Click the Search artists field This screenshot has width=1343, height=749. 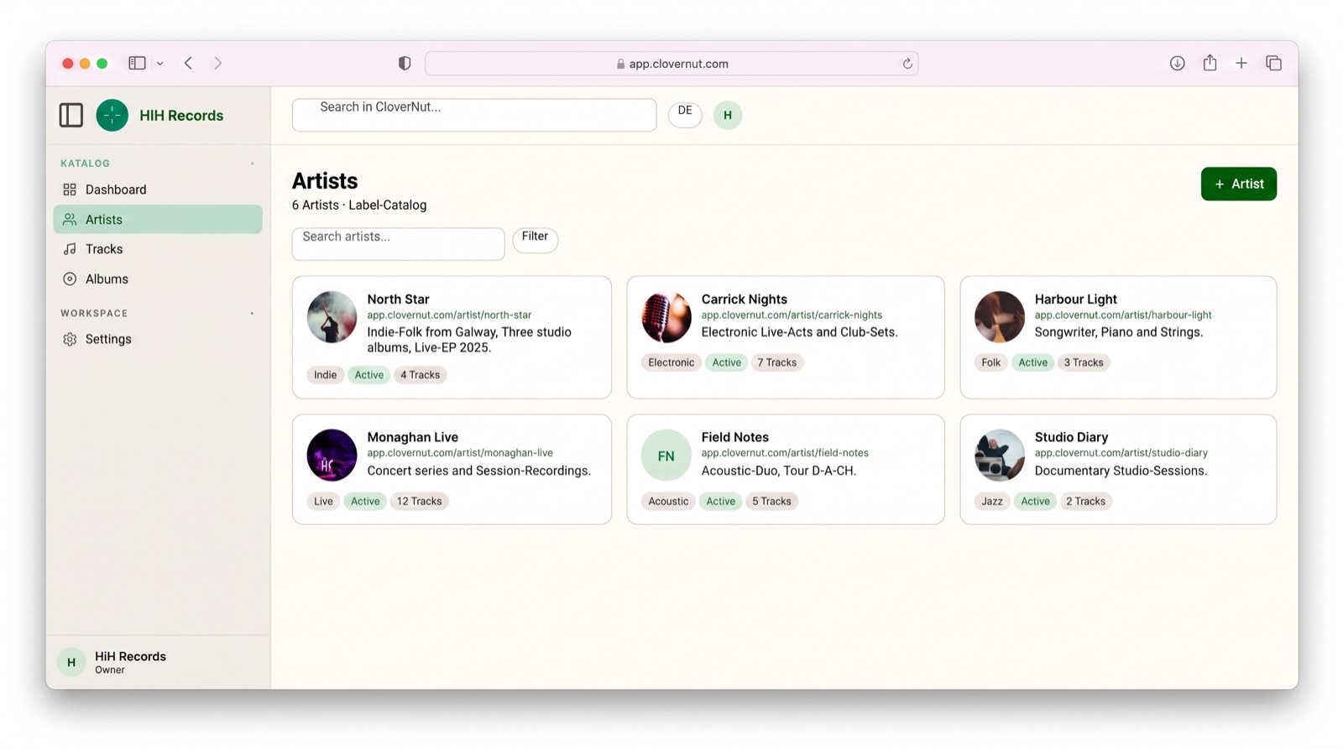coord(398,244)
